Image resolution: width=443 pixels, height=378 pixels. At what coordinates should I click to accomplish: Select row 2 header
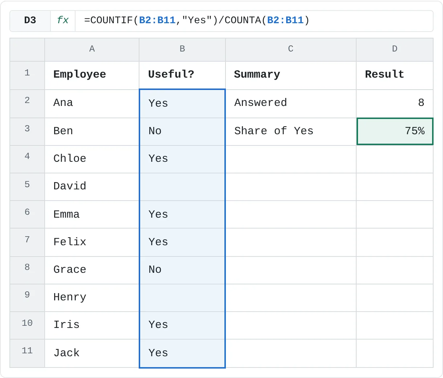click(x=27, y=104)
